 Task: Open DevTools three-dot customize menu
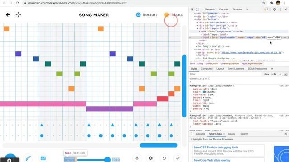click(x=280, y=9)
